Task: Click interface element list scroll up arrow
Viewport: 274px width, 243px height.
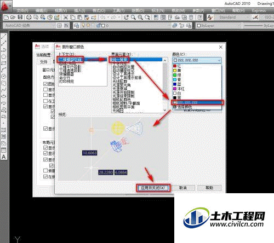Action: point(164,60)
